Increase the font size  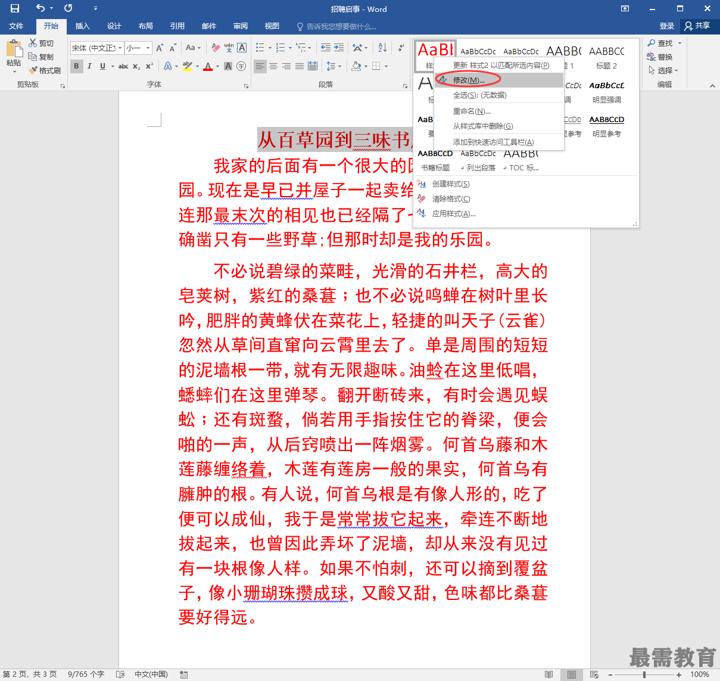click(x=160, y=48)
